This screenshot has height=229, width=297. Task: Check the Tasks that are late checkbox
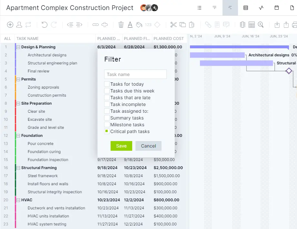(107, 98)
